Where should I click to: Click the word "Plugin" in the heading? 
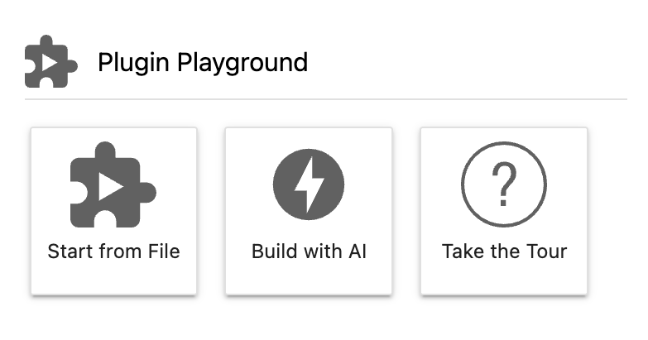[x=133, y=63]
